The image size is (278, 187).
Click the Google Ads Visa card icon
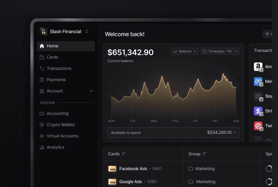[112, 182]
